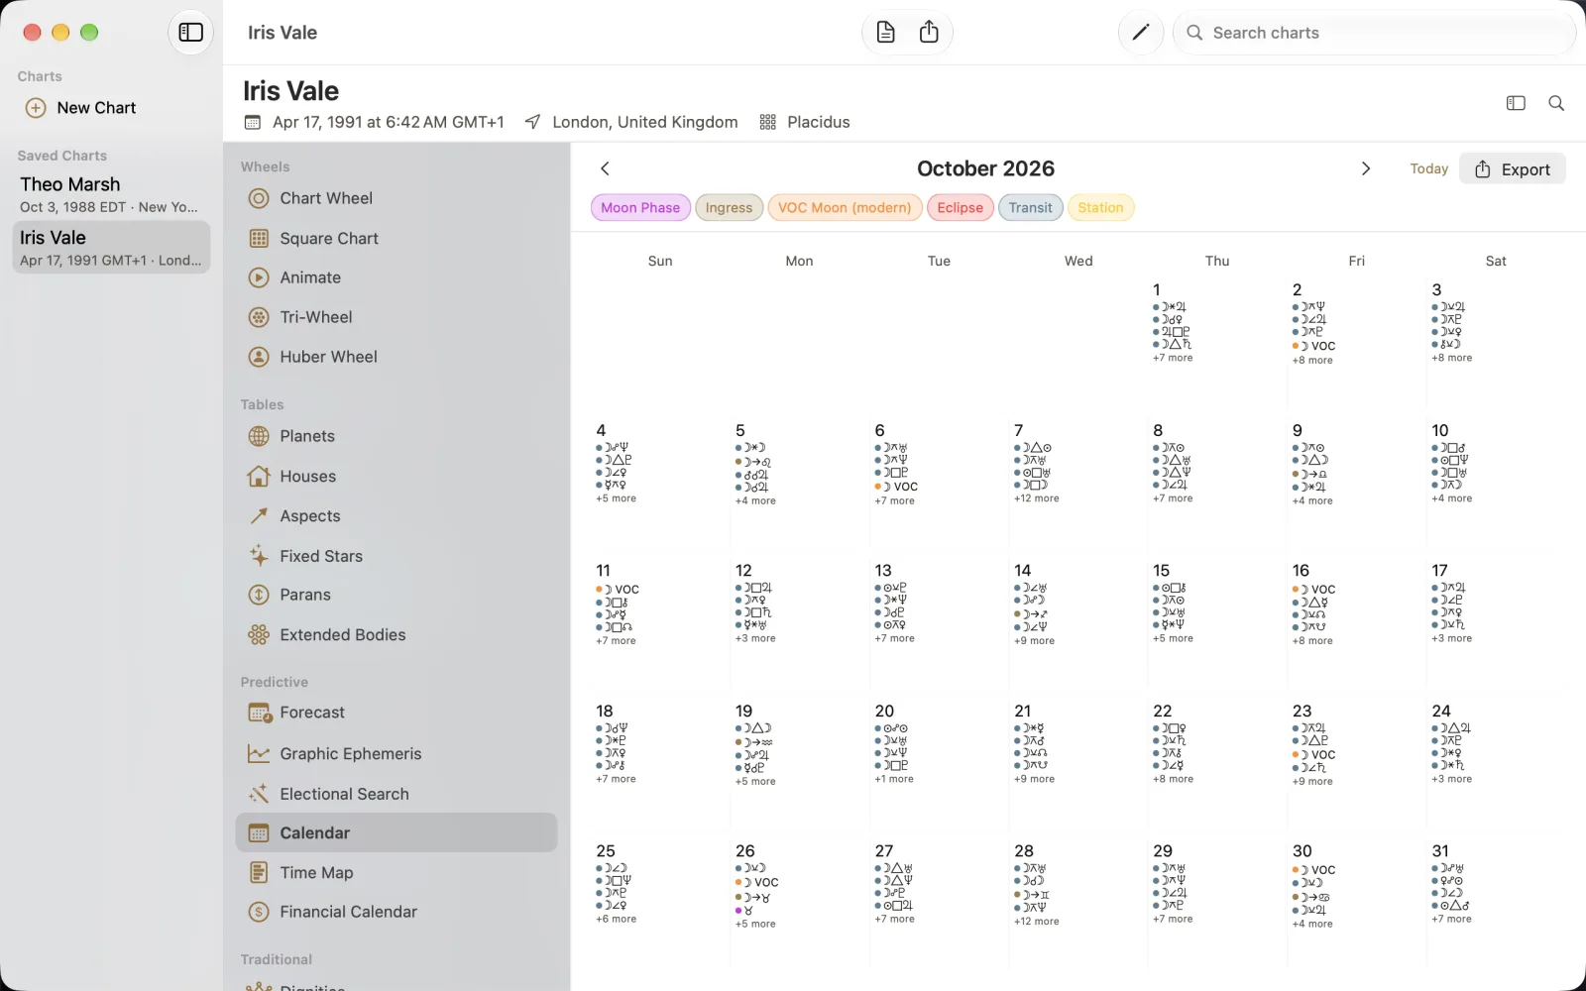Open Extended Bodies table

(396, 634)
